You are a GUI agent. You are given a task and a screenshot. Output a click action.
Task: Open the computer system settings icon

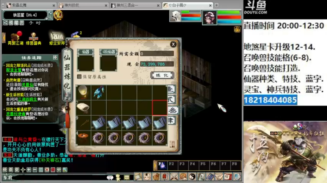237,177
